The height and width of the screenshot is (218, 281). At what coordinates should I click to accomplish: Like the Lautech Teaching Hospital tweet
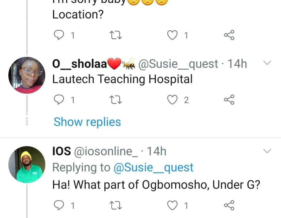[x=172, y=100]
